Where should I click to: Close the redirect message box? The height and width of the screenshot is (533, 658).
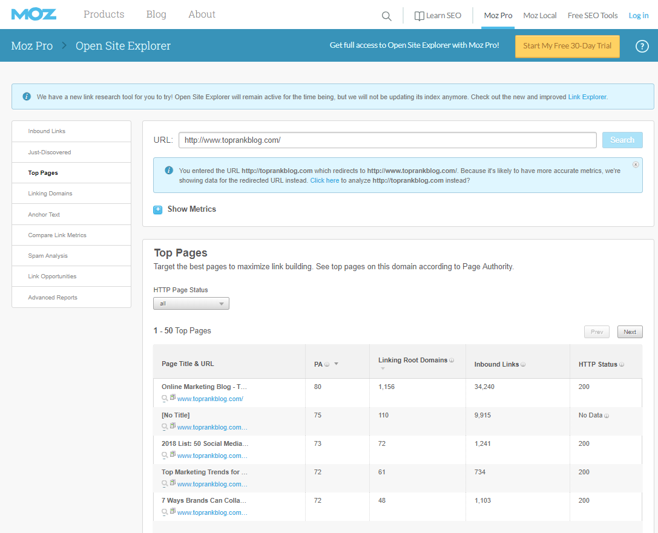[x=636, y=165]
